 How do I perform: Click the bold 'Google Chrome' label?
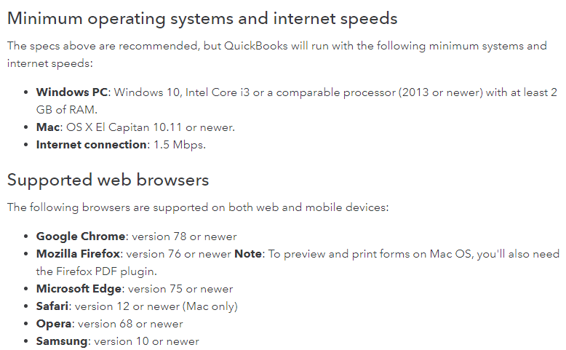coord(80,236)
